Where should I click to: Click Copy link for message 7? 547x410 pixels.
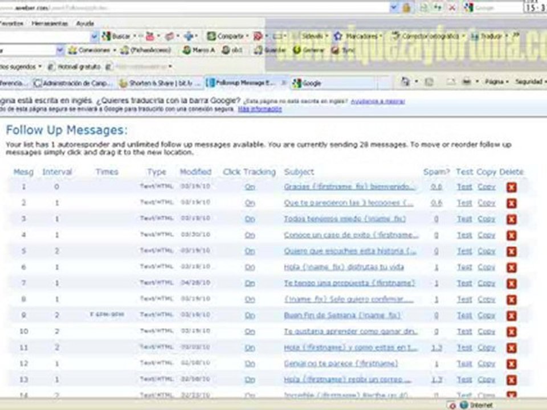[486, 283]
